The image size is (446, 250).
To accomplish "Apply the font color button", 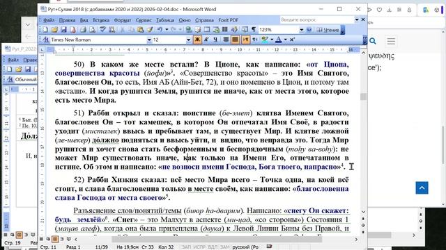I will (279, 40).
